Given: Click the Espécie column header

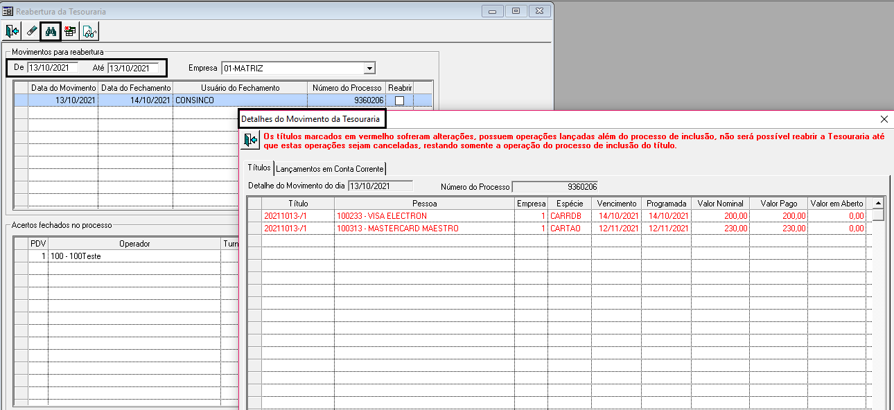Looking at the screenshot, I should [570, 204].
